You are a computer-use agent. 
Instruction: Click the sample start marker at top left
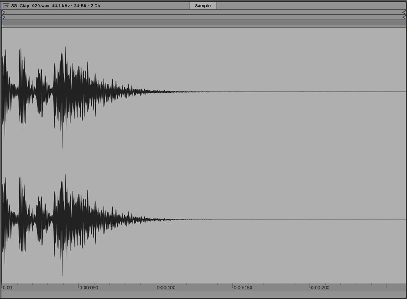(x=3, y=12)
